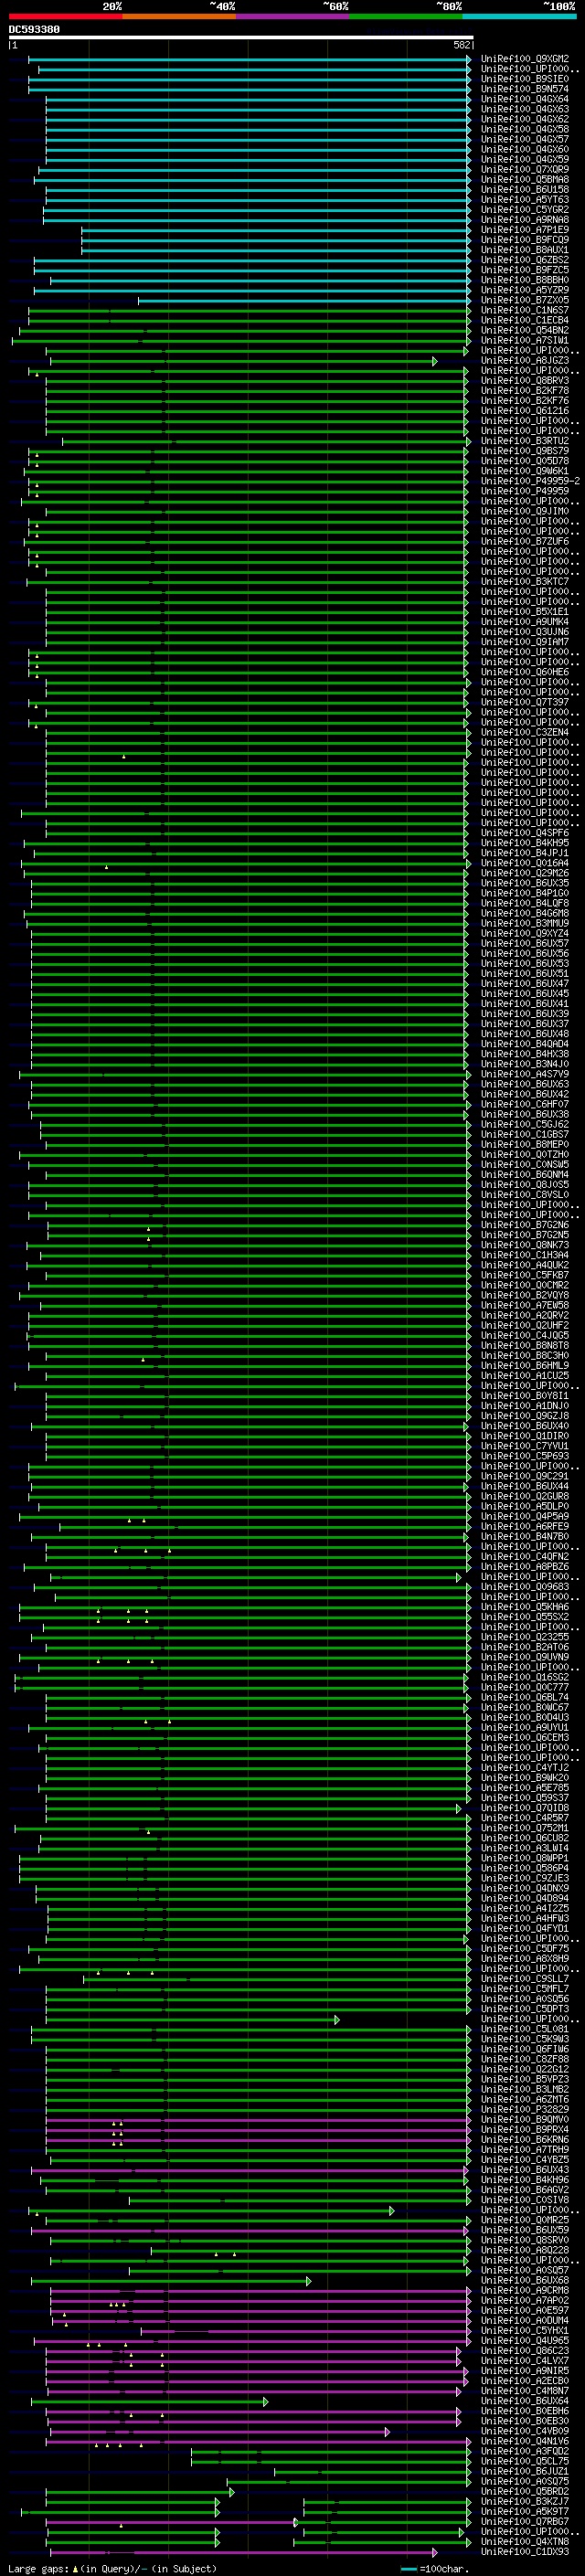Click the cyan alignment bar of UniRef100_B9FCQ9
The image size is (585, 2576).
point(276,240)
